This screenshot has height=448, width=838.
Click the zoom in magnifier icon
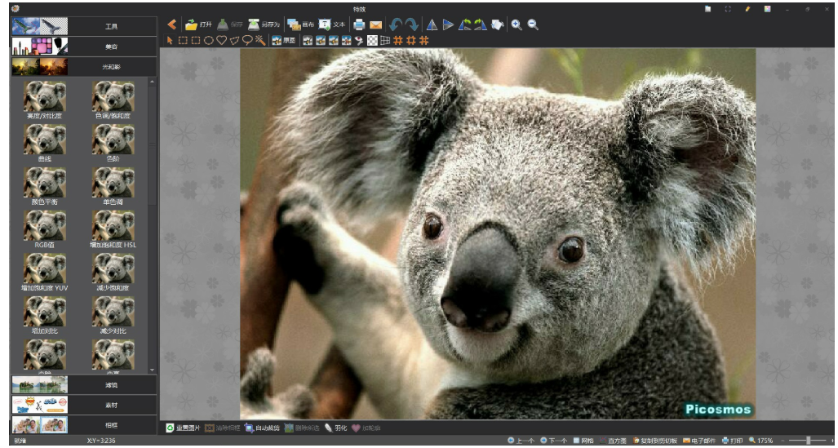pyautogui.click(x=517, y=24)
